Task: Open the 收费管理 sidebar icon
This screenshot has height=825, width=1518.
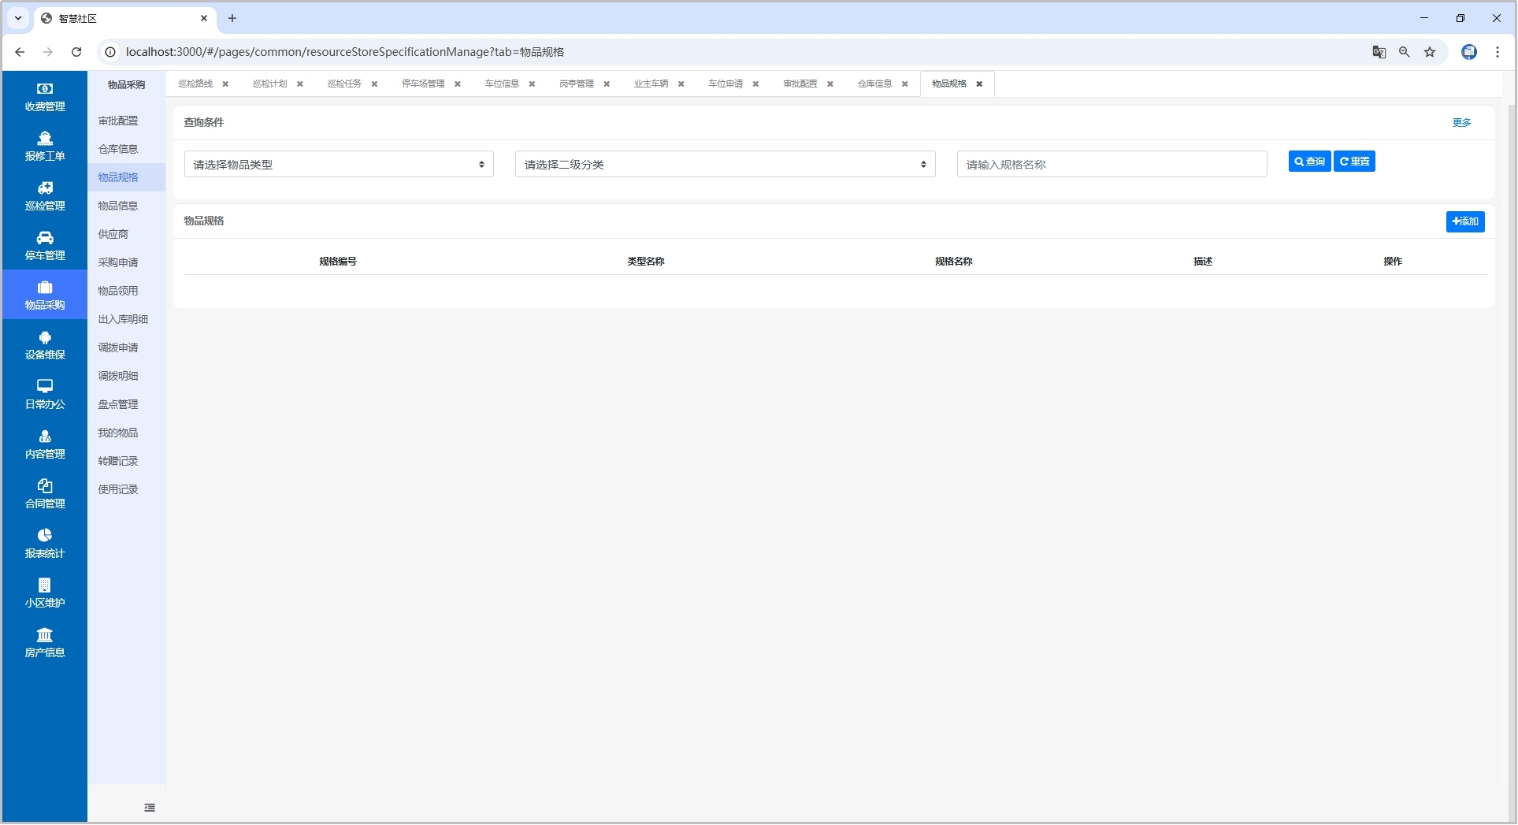Action: tap(45, 89)
